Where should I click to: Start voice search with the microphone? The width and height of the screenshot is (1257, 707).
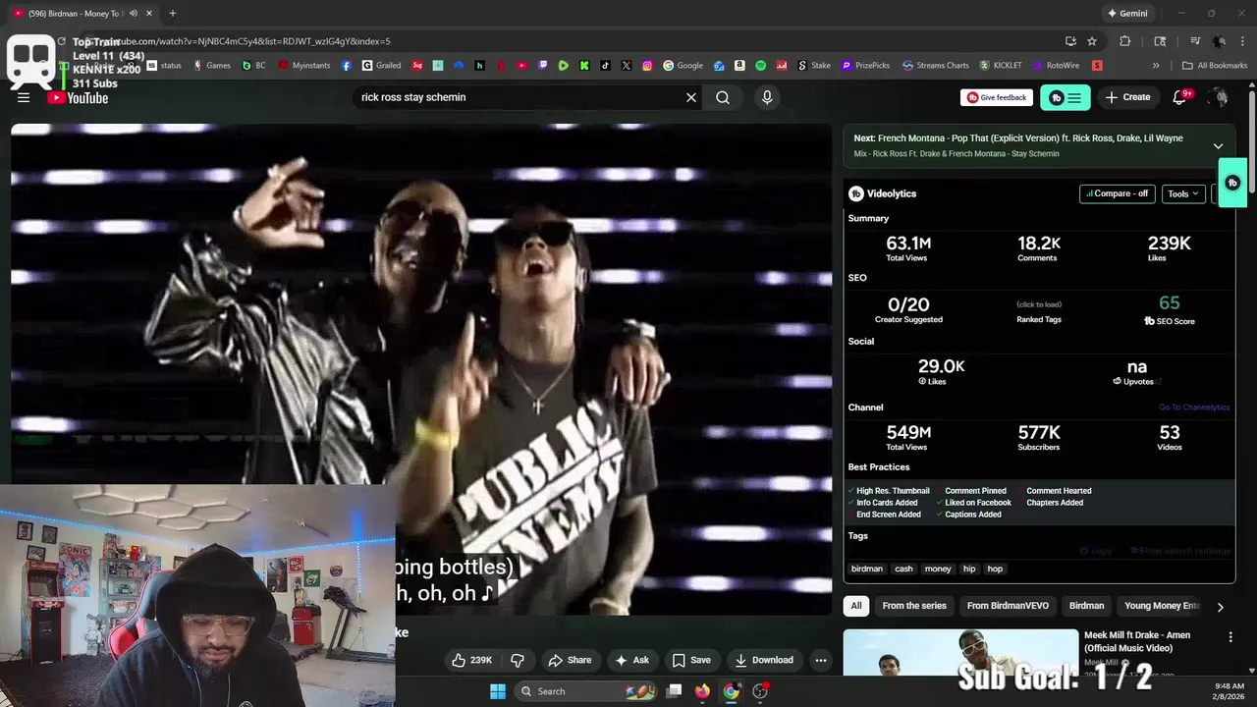point(767,97)
